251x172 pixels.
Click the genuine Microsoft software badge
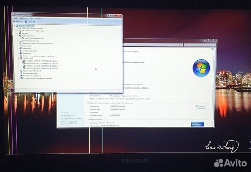click(198, 124)
